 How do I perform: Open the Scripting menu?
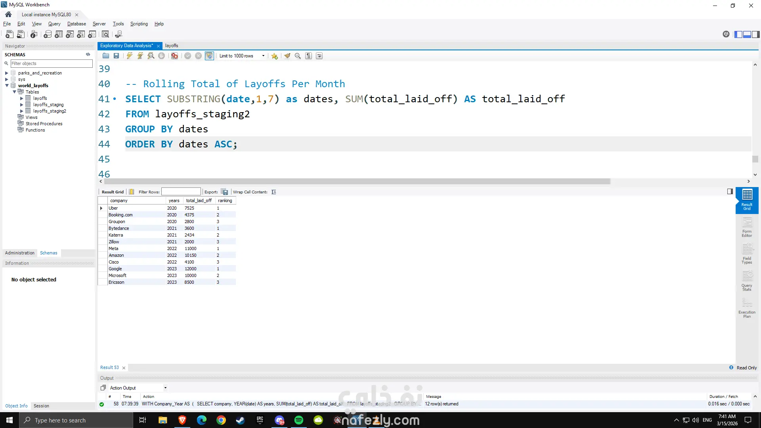point(139,24)
